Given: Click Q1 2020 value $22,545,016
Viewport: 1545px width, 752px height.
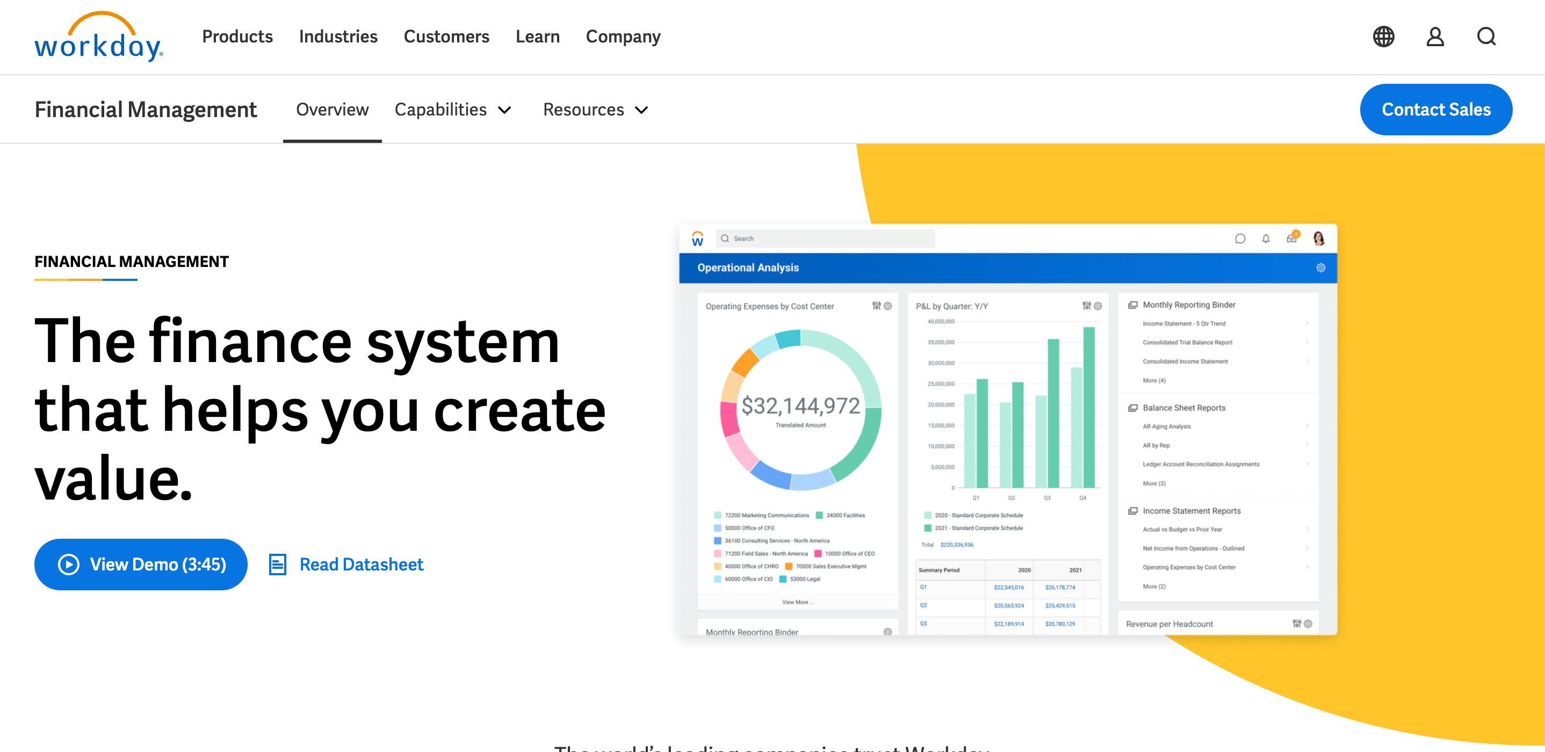Looking at the screenshot, I should (x=1009, y=587).
